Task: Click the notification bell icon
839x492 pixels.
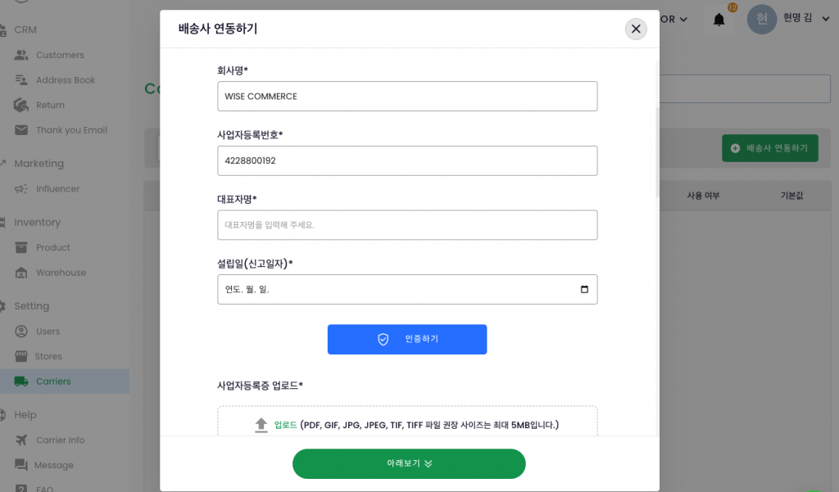Action: [719, 20]
